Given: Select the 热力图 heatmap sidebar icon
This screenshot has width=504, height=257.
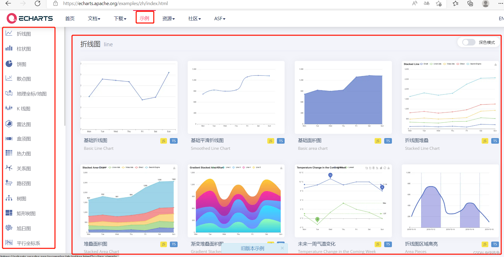Looking at the screenshot, I should click(x=9, y=153).
